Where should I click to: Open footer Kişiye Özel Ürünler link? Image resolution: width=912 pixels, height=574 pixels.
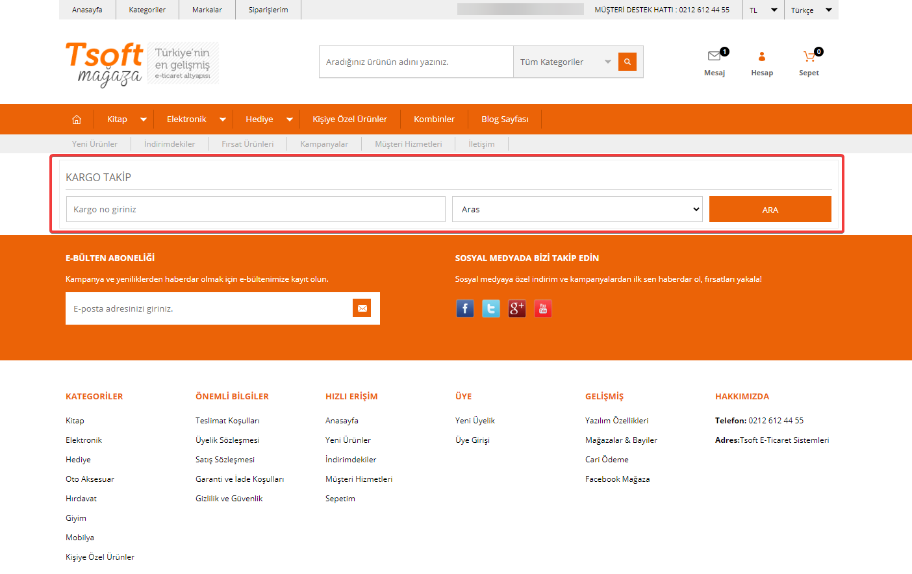[100, 557]
